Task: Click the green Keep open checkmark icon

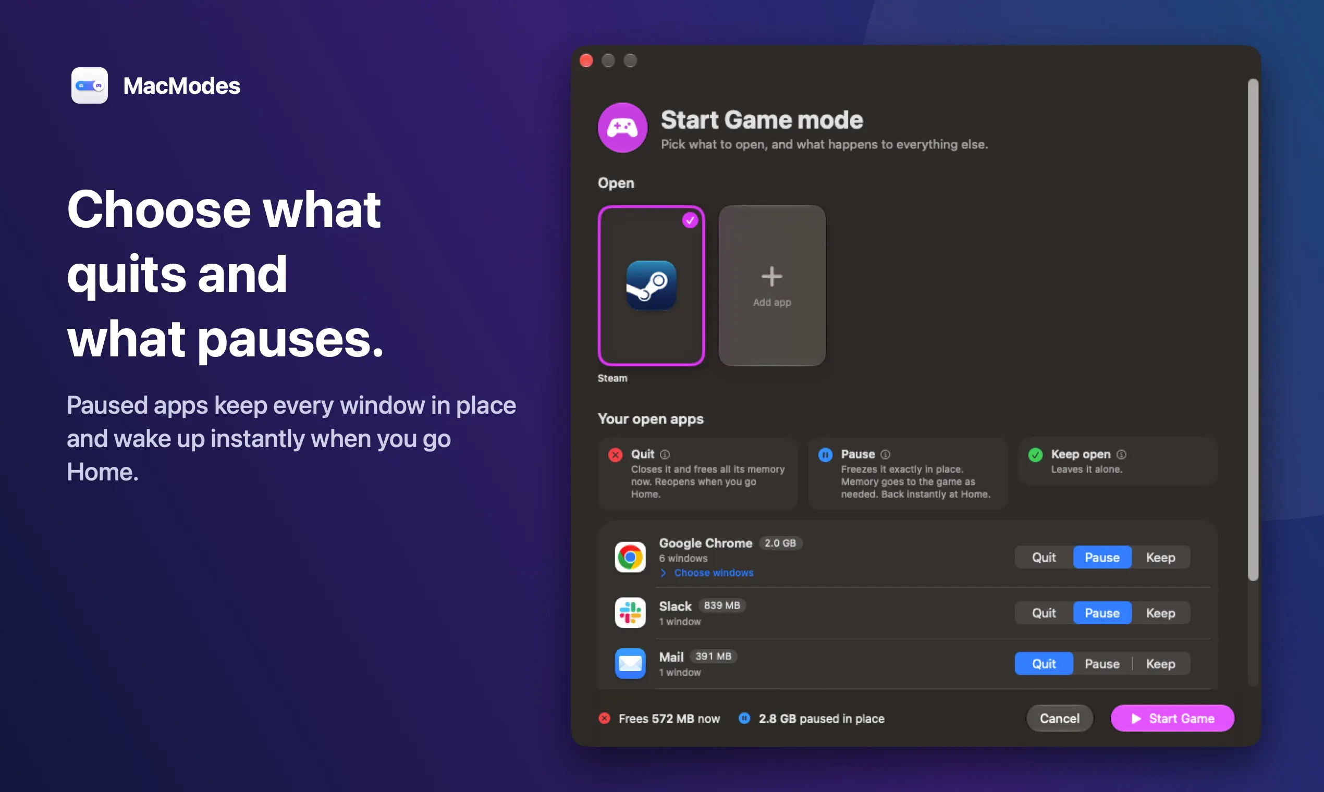Action: tap(1035, 455)
